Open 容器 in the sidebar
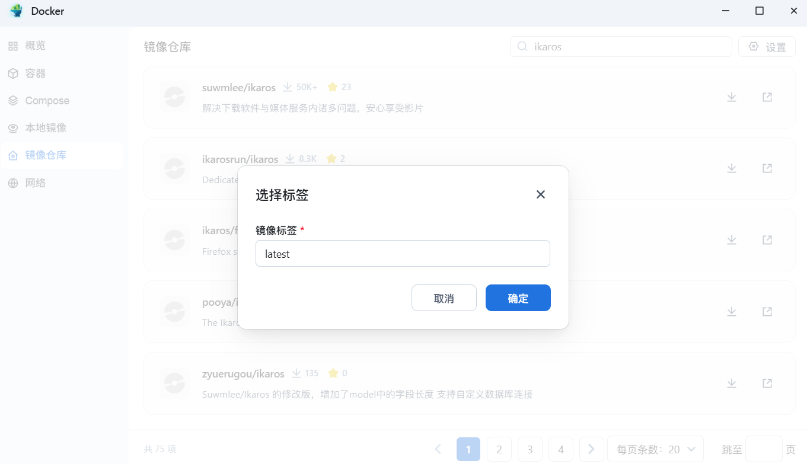The height and width of the screenshot is (464, 807). pyautogui.click(x=62, y=73)
